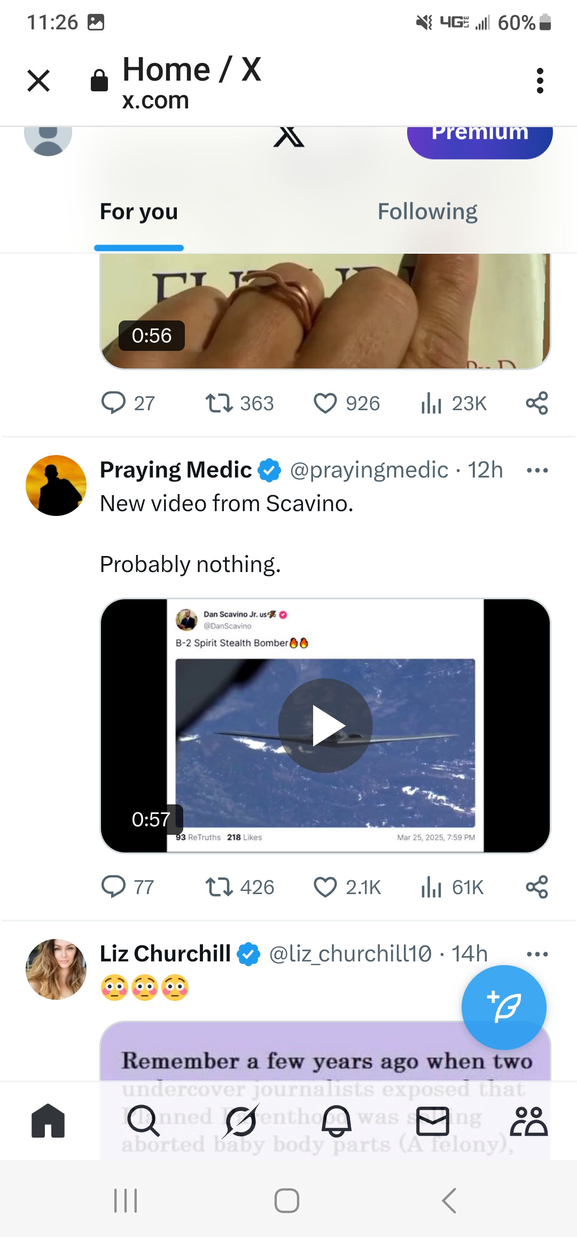Play the B-2 Spirit Stealth Bomber video

325,725
